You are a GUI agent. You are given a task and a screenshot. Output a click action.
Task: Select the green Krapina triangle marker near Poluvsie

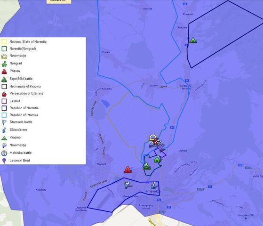point(193,40)
